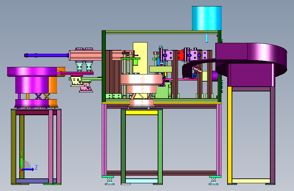This screenshot has width=294, height=191.
Task: Select the pale yellow bottom bar of right stand
Action: coord(251,181)
